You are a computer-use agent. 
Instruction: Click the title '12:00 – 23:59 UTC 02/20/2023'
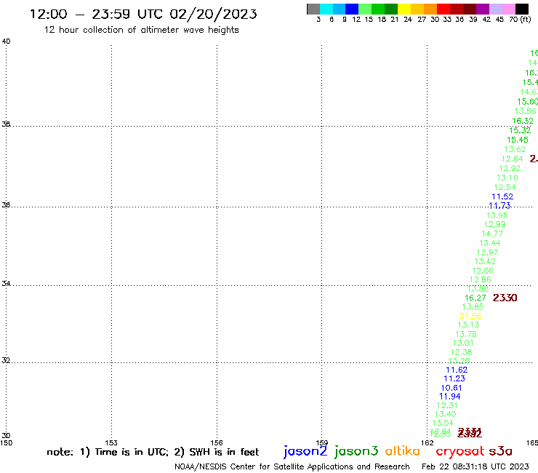(143, 14)
